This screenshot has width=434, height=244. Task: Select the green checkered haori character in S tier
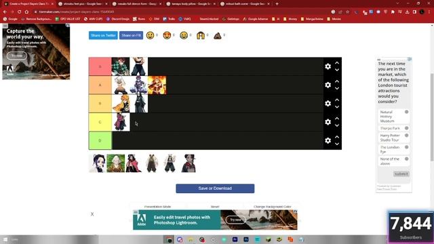pyautogui.click(x=121, y=66)
